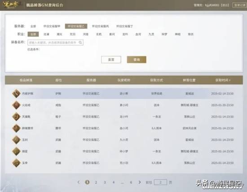Select 全部 in the class filter row
Screen dimensions: 247x192
[x=33, y=34]
